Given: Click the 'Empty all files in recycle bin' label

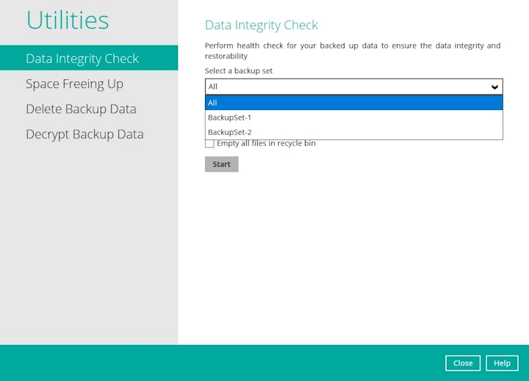Looking at the screenshot, I should click(x=266, y=144).
